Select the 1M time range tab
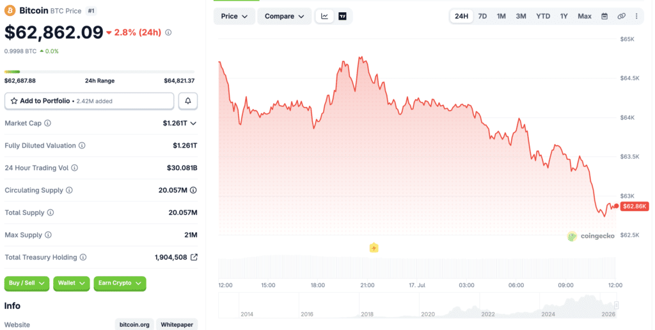Image resolution: width=655 pixels, height=330 pixels. [x=501, y=16]
